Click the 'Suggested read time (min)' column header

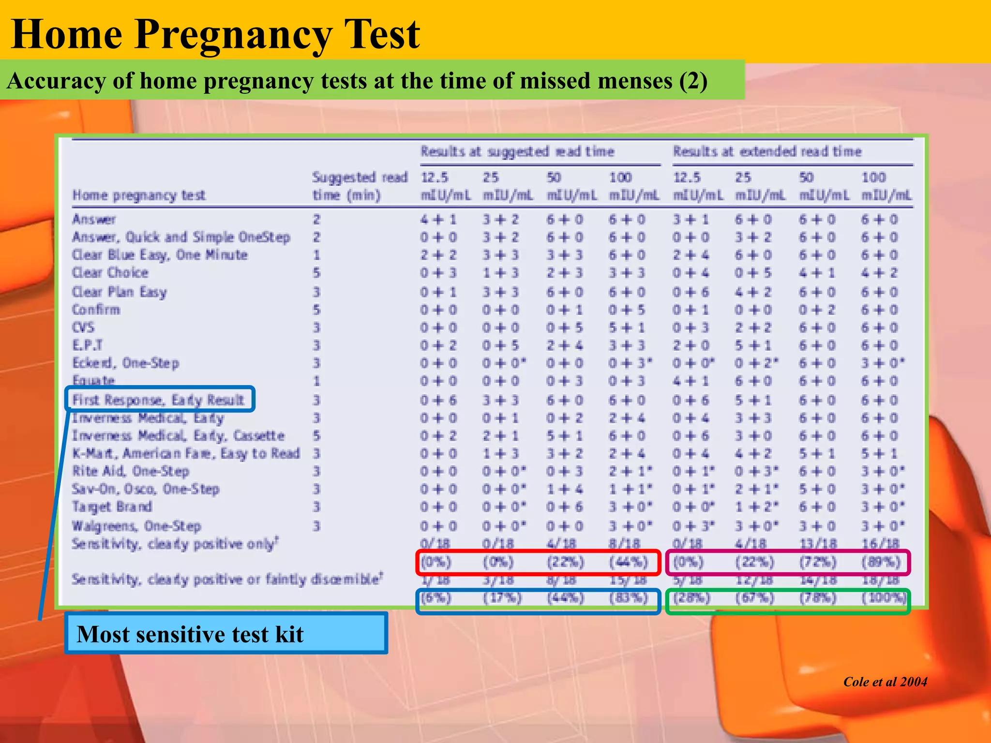(x=360, y=186)
